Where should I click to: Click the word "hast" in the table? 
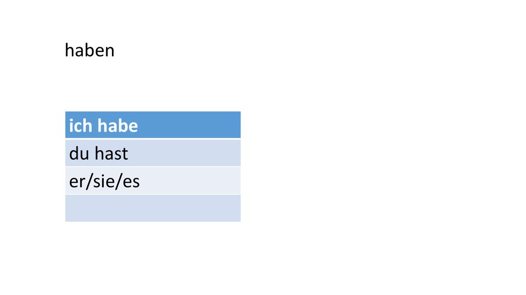(x=111, y=153)
